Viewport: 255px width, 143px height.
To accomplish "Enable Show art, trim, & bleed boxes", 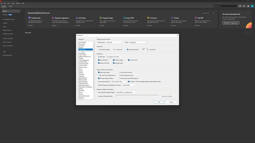I will pos(99,75).
